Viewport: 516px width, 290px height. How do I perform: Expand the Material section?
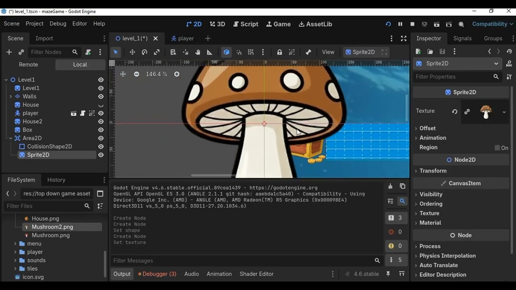pyautogui.click(x=430, y=223)
